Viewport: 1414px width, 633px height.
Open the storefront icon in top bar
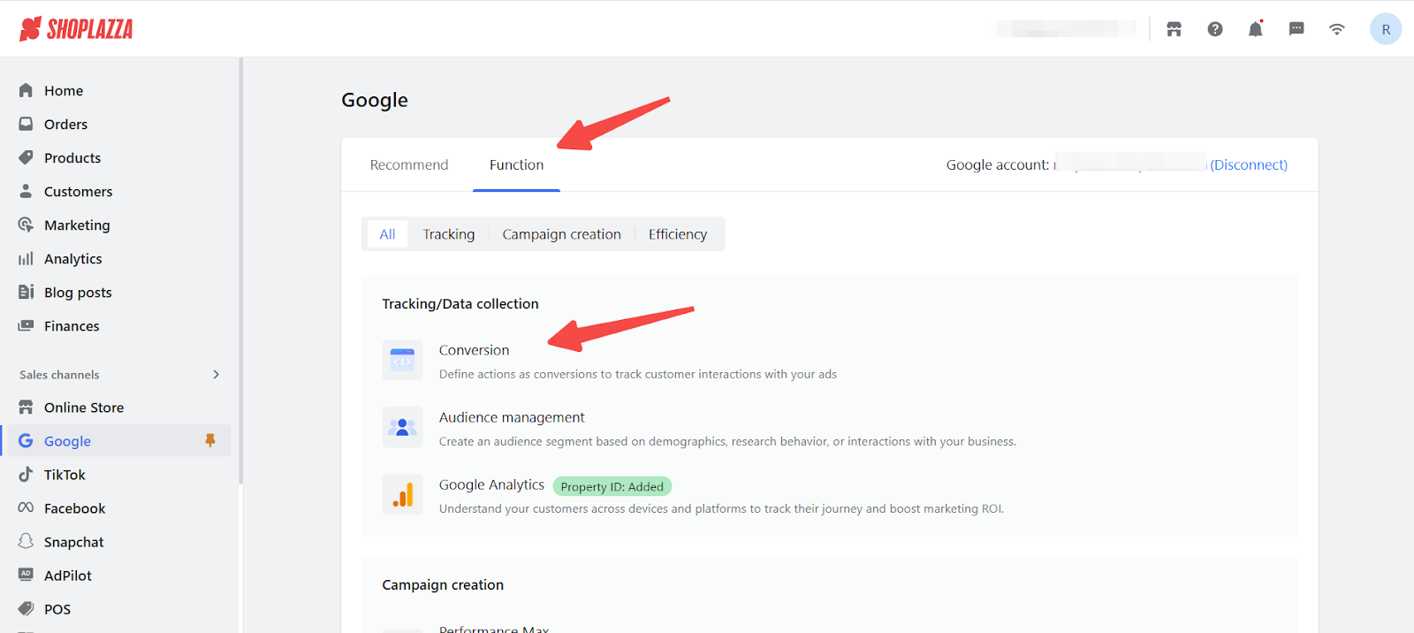[1174, 29]
